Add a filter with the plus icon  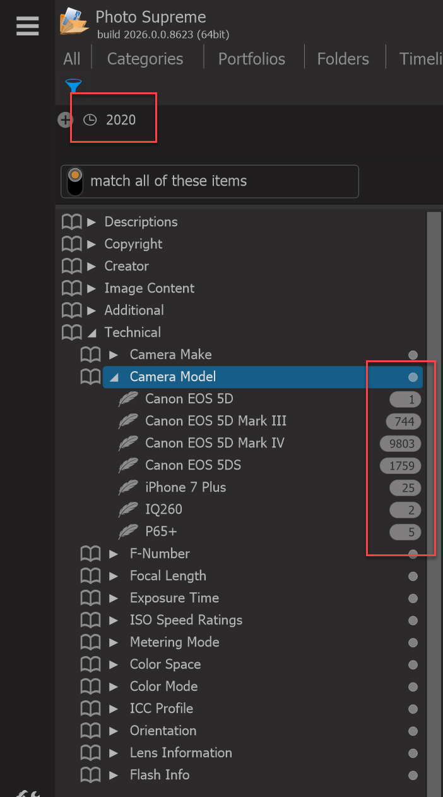click(65, 119)
